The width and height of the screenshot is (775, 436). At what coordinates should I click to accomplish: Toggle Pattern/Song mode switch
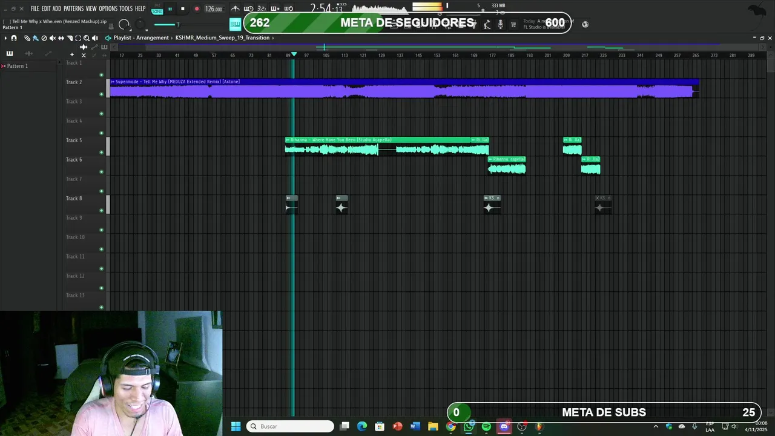click(x=157, y=9)
